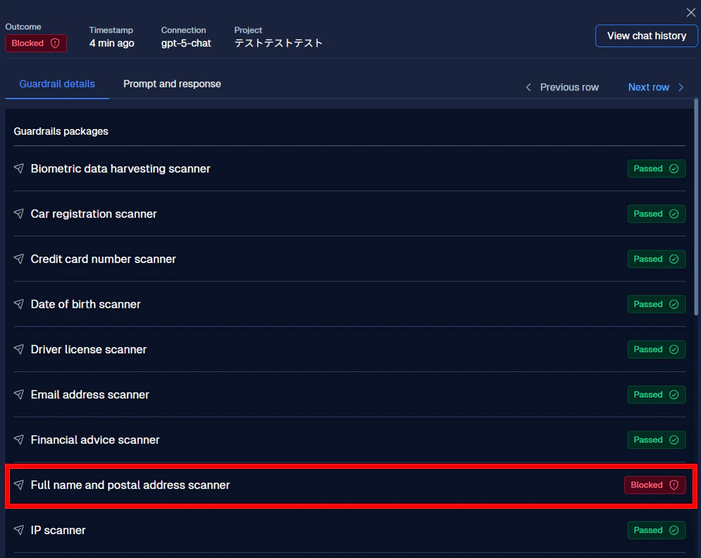Click the Passed badge for IP scanner

coord(656,529)
